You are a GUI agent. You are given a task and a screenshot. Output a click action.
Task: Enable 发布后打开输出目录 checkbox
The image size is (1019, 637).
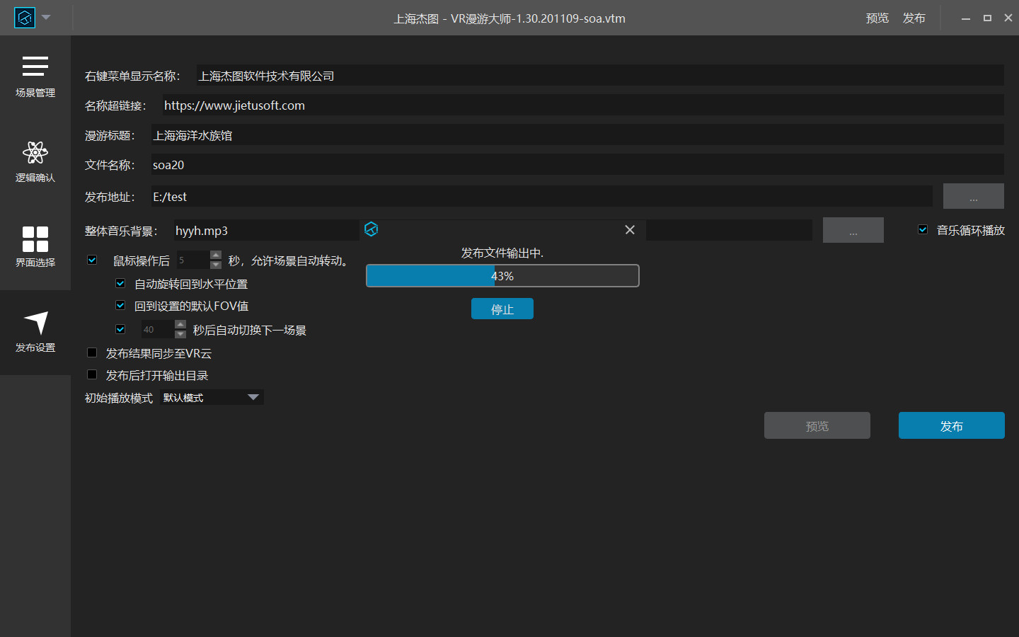(92, 374)
